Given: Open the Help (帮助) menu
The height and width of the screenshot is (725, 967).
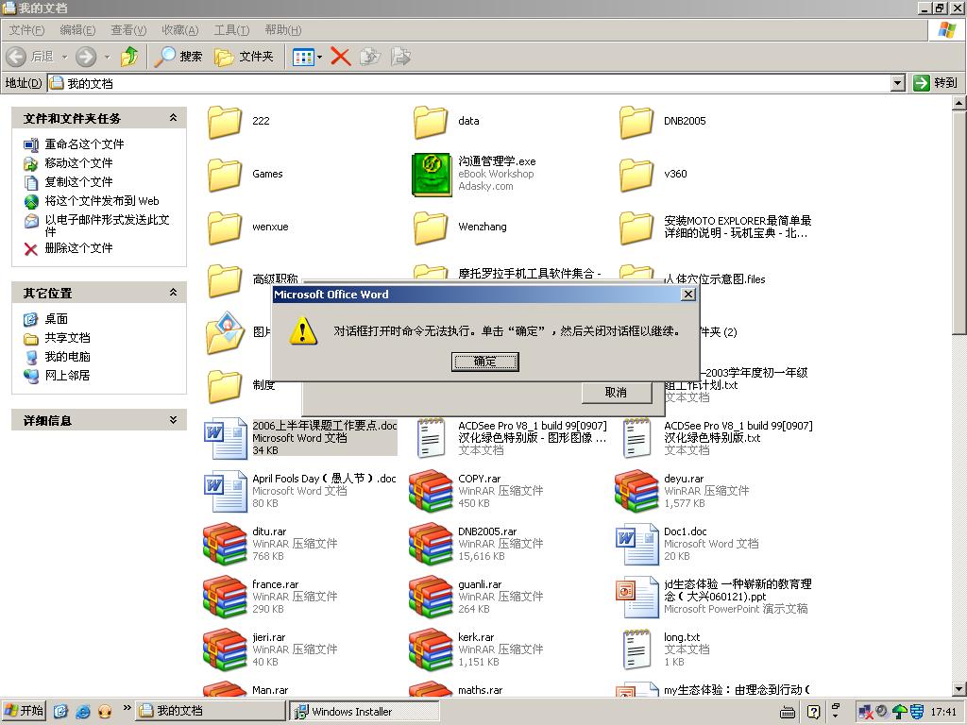Looking at the screenshot, I should click(x=283, y=29).
